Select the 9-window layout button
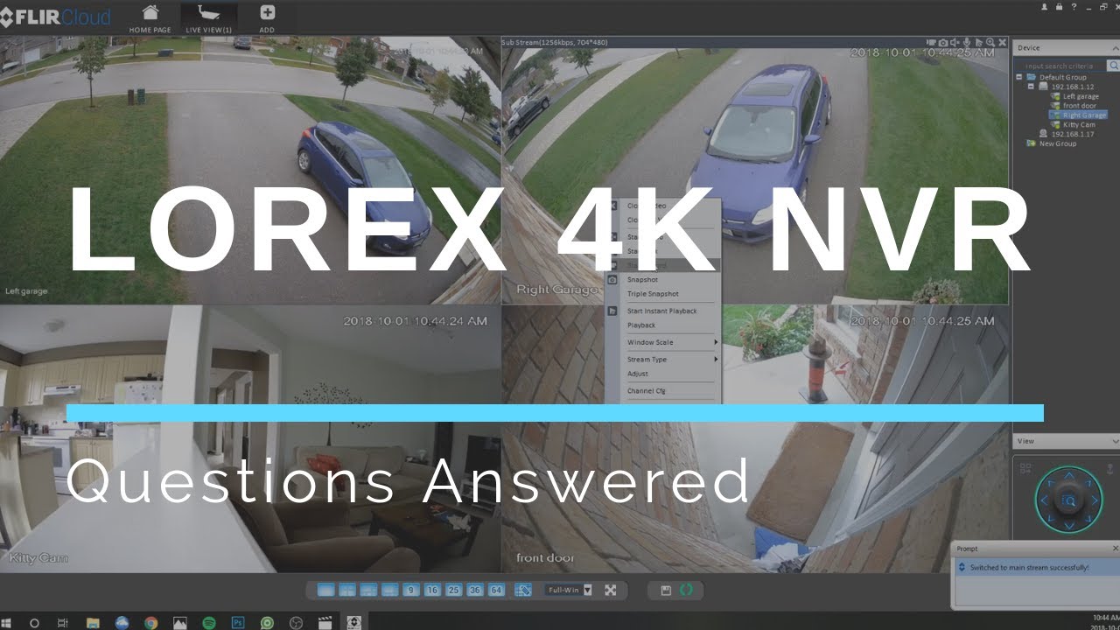The image size is (1120, 630). point(410,590)
